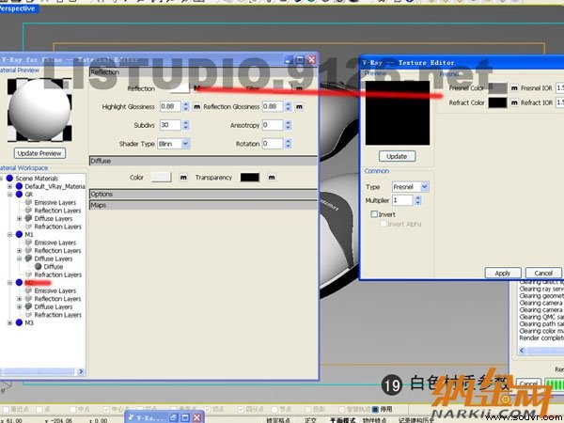The height and width of the screenshot is (423, 564).
Task: Click the Update Preview button
Action: pyautogui.click(x=39, y=153)
